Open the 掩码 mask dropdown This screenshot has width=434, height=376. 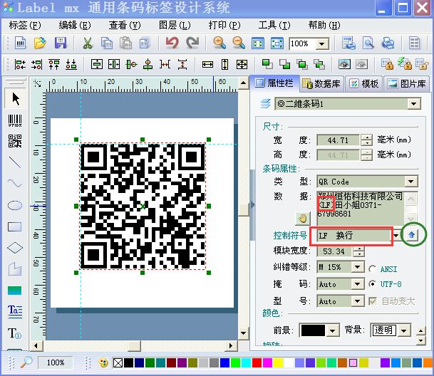[x=358, y=284]
